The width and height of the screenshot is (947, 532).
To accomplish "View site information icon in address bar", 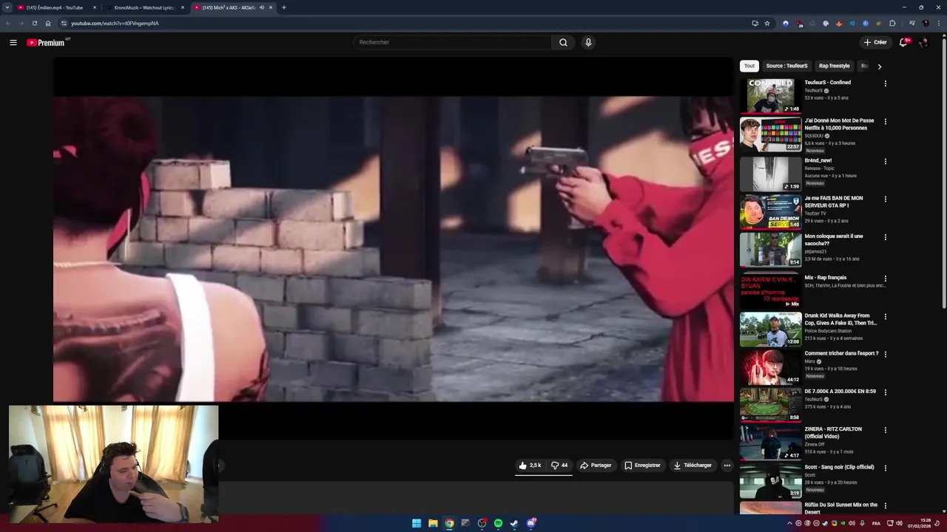I will pyautogui.click(x=64, y=23).
